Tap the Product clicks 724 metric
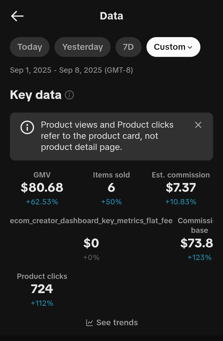 tap(42, 289)
